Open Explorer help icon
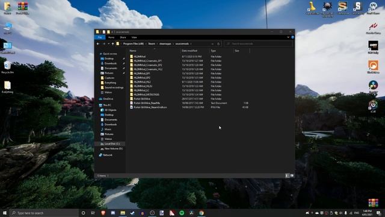The height and width of the screenshot is (217, 385). point(292,37)
